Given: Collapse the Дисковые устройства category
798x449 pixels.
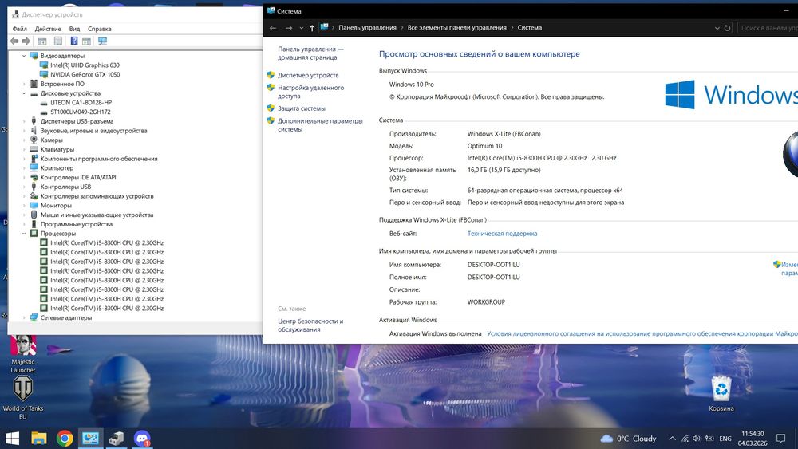Looking at the screenshot, I should [x=24, y=93].
